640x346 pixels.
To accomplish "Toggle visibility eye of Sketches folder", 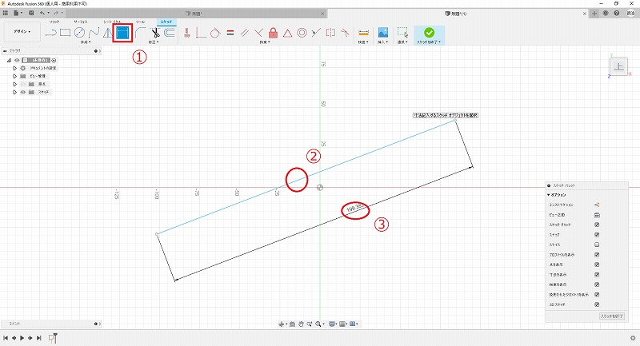I will [x=22, y=92].
